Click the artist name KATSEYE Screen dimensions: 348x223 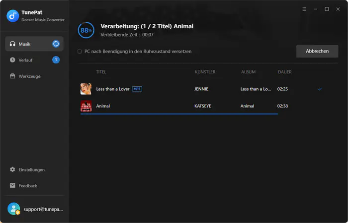pos(203,106)
